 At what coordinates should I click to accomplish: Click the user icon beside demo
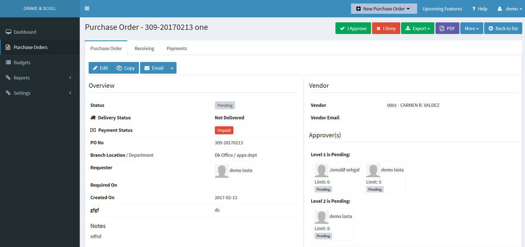coord(500,9)
